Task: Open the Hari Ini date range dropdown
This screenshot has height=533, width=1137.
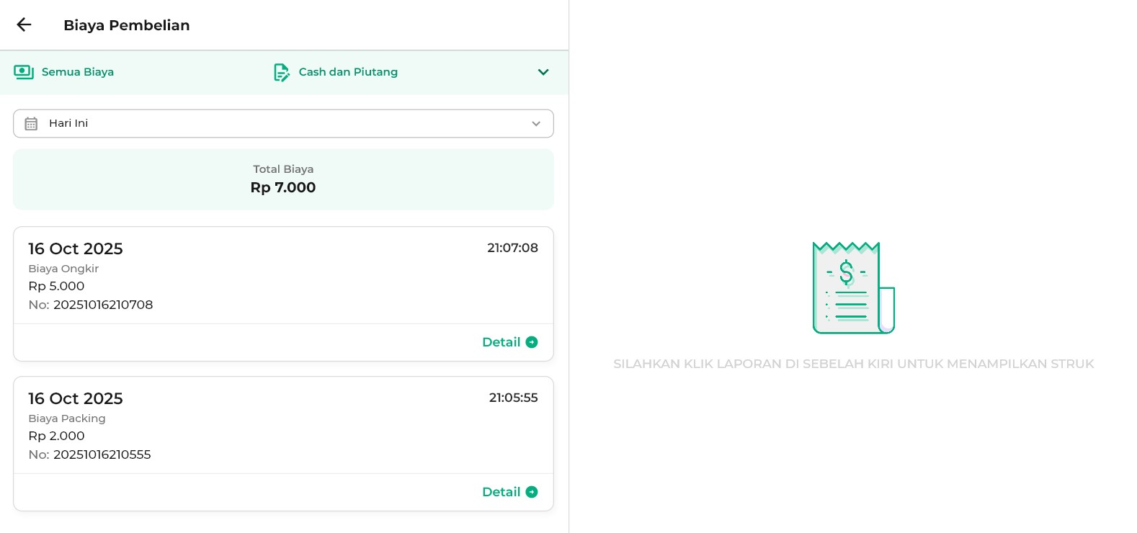Action: click(283, 123)
